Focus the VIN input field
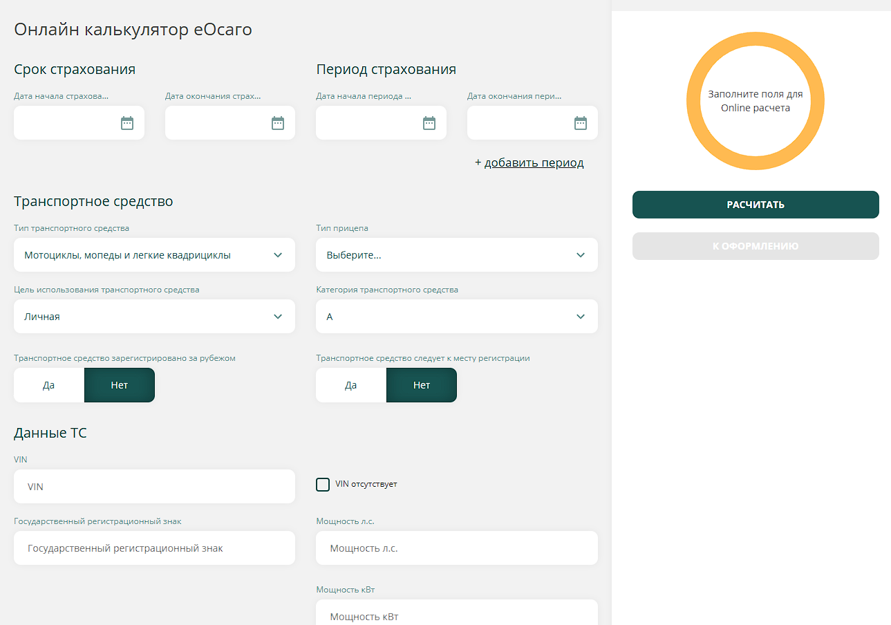891x625 pixels. (154, 487)
